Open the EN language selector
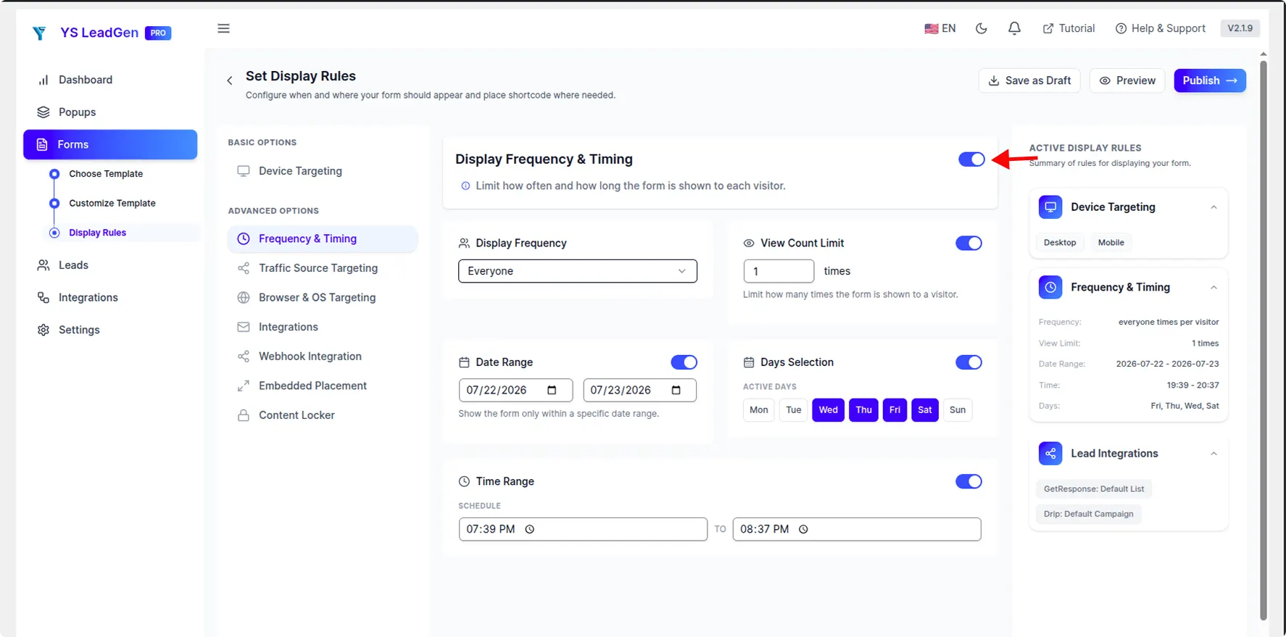 point(940,28)
